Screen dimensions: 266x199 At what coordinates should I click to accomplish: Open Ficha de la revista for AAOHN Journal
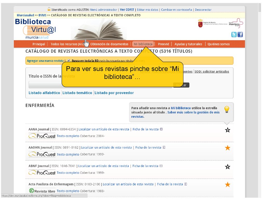(x=148, y=147)
